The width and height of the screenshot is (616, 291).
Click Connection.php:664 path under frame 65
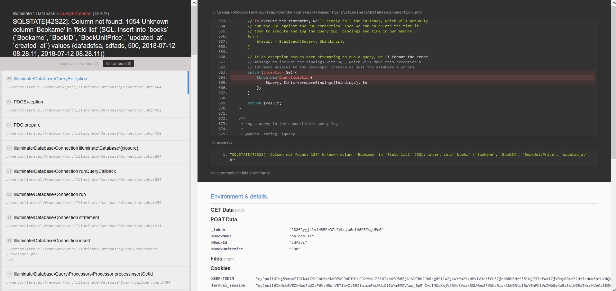coord(84,87)
